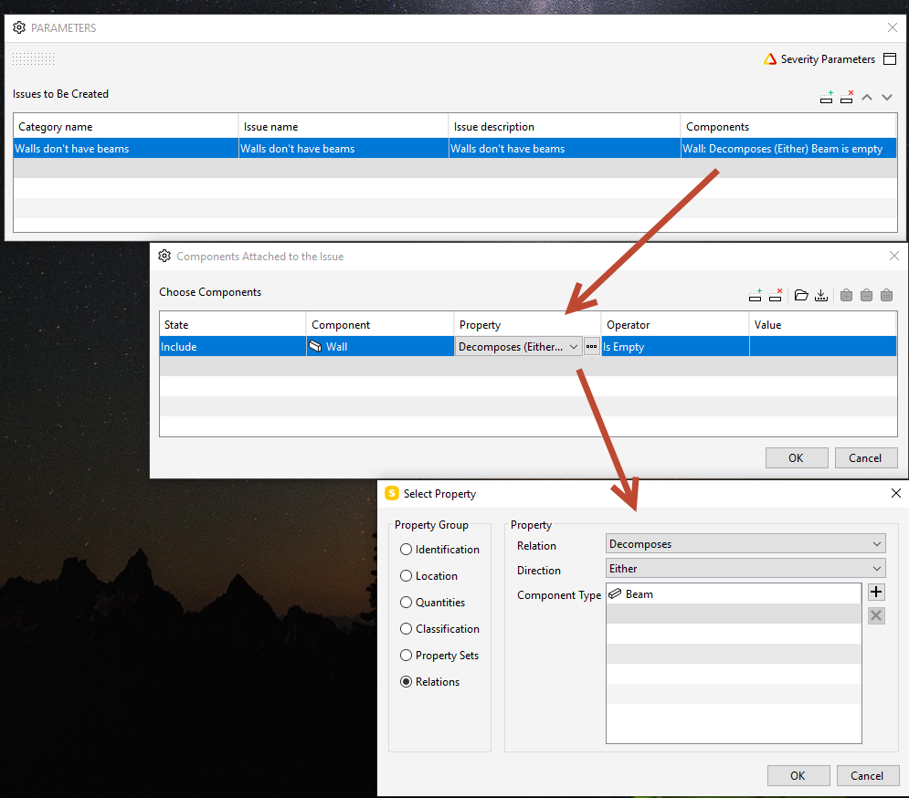
Task: Toggle the panel layout icon beside Severity Parameters
Action: click(x=890, y=59)
